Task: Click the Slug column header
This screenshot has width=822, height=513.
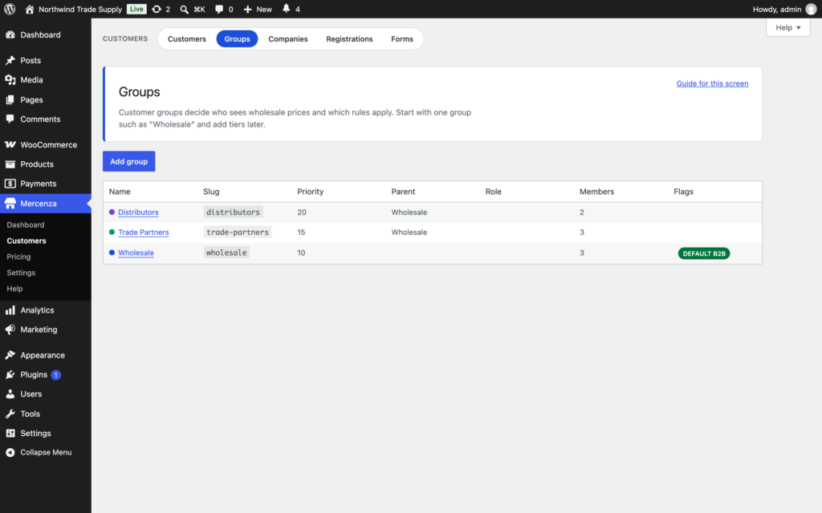Action: pyautogui.click(x=211, y=192)
